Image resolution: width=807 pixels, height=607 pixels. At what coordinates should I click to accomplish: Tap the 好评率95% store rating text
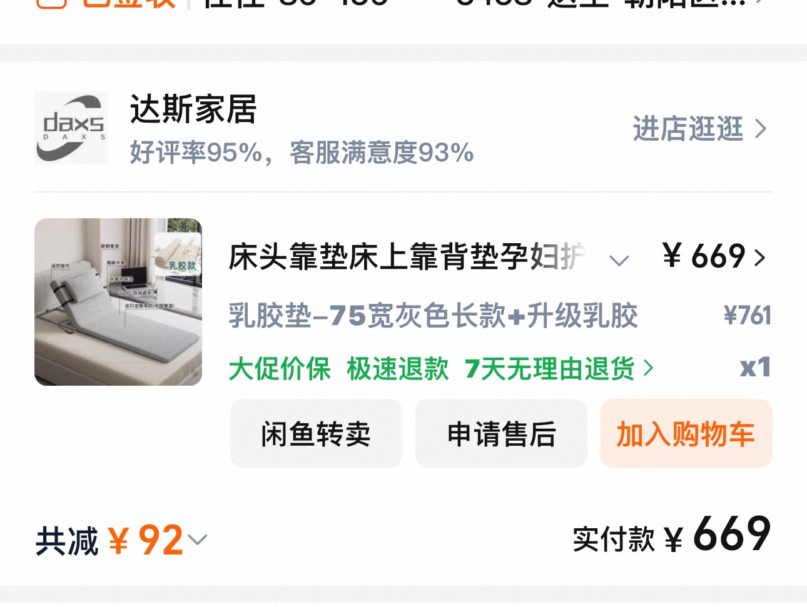[196, 153]
